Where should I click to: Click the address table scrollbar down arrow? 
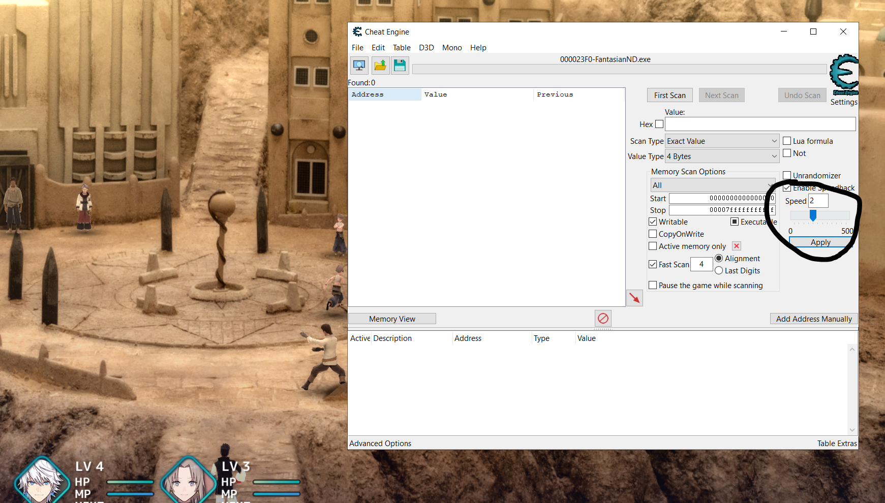852,430
